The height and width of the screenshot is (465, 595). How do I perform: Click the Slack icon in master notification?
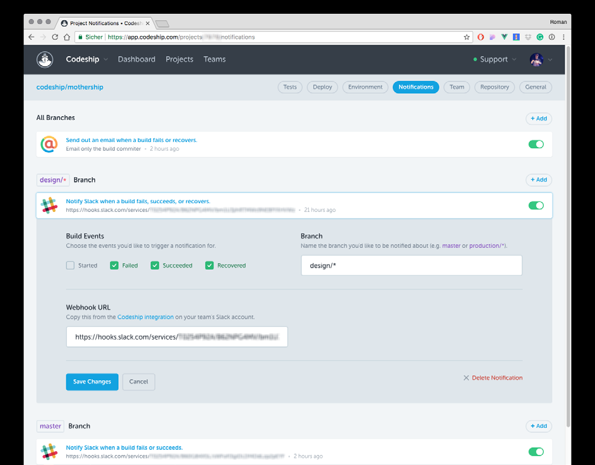click(49, 452)
